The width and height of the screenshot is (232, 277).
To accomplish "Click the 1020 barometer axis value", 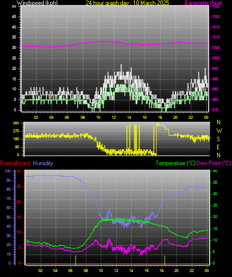I will (x=216, y=17).
